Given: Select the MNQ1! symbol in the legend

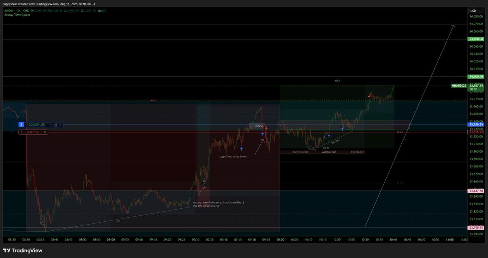Looking at the screenshot, I should click(x=8, y=11).
